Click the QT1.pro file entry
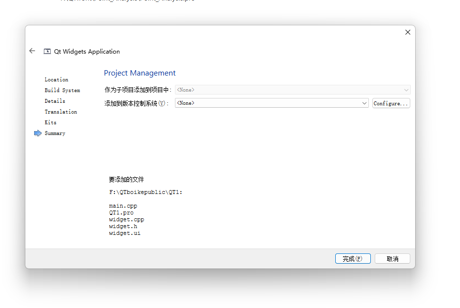The height and width of the screenshot is (308, 460). (x=121, y=212)
